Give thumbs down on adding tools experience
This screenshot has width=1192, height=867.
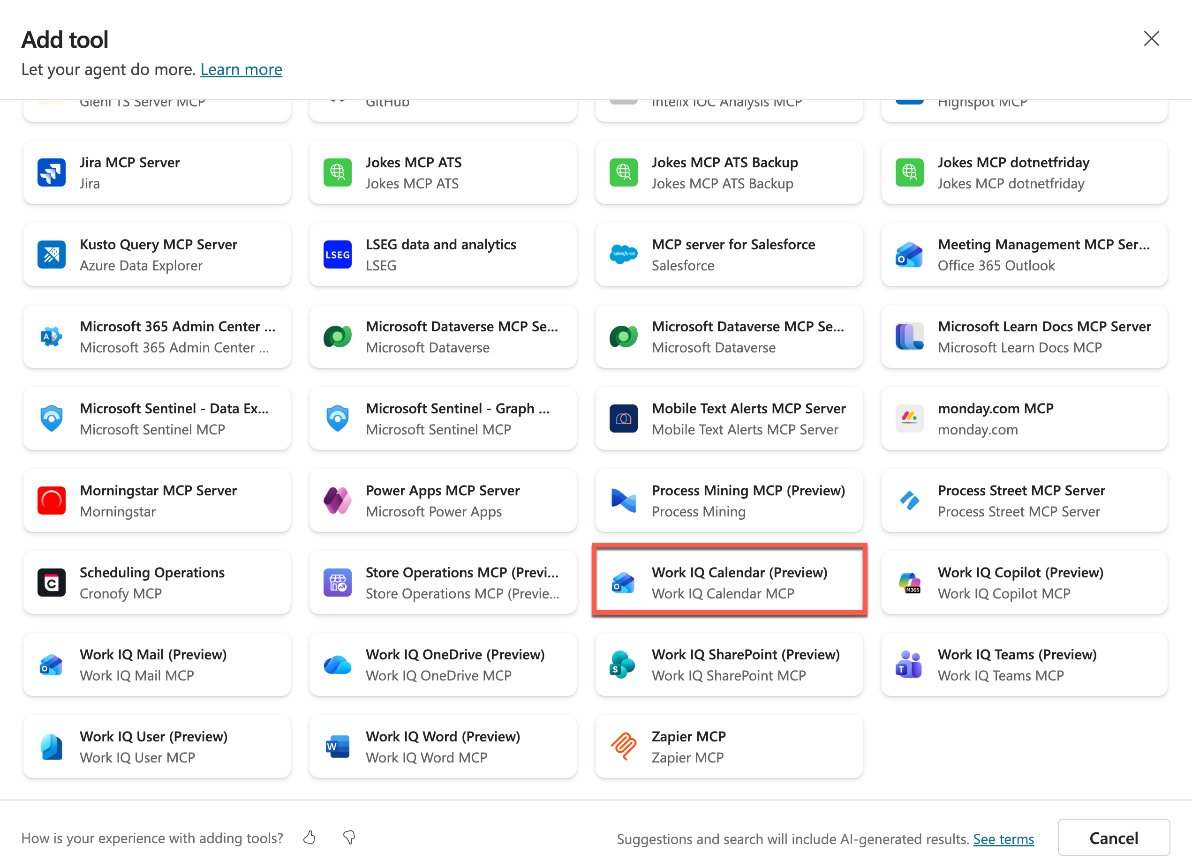click(x=349, y=837)
